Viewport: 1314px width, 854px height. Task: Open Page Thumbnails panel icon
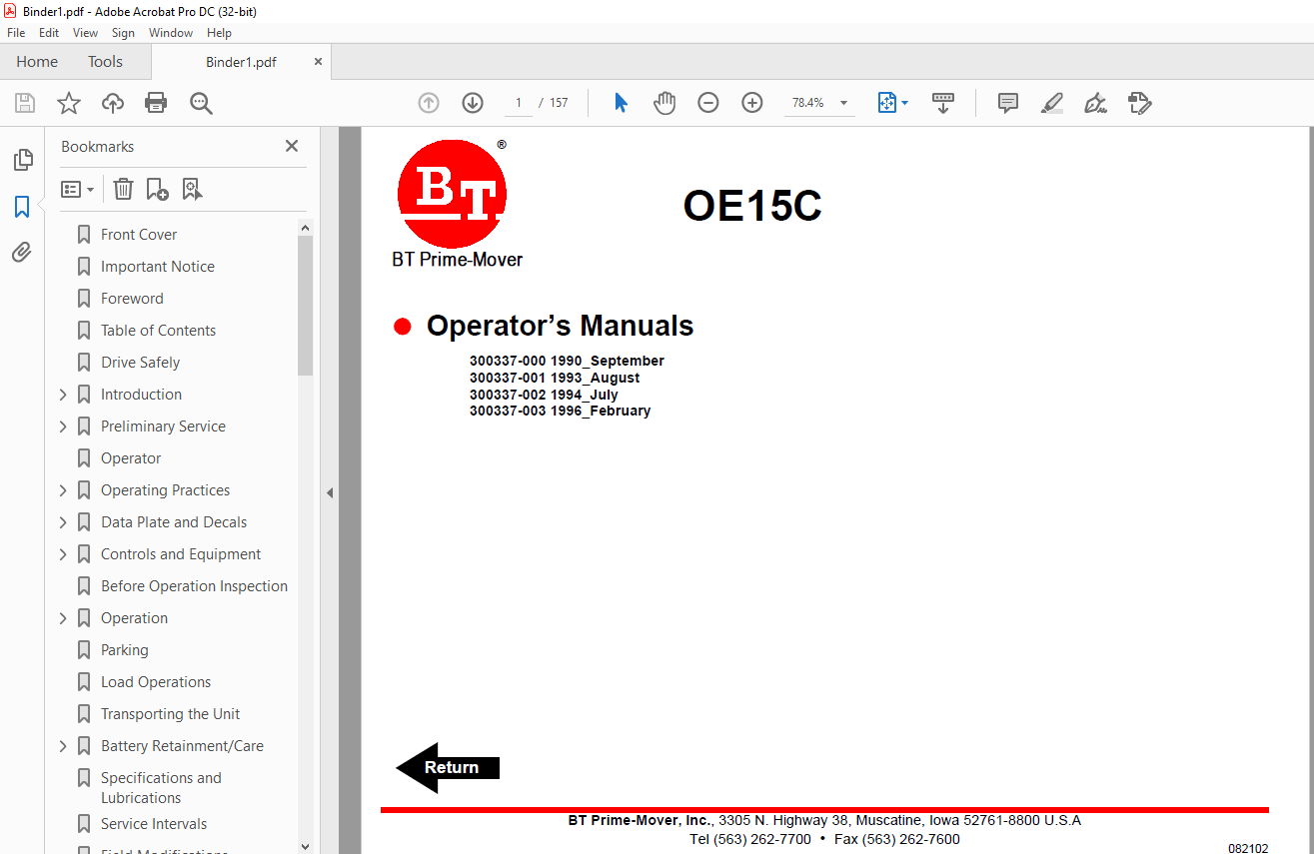(x=22, y=160)
